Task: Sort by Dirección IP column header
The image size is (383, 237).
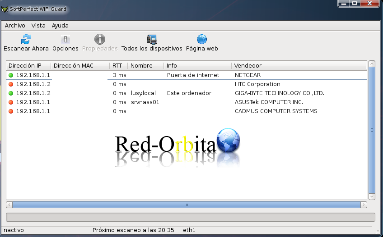Action: point(25,66)
